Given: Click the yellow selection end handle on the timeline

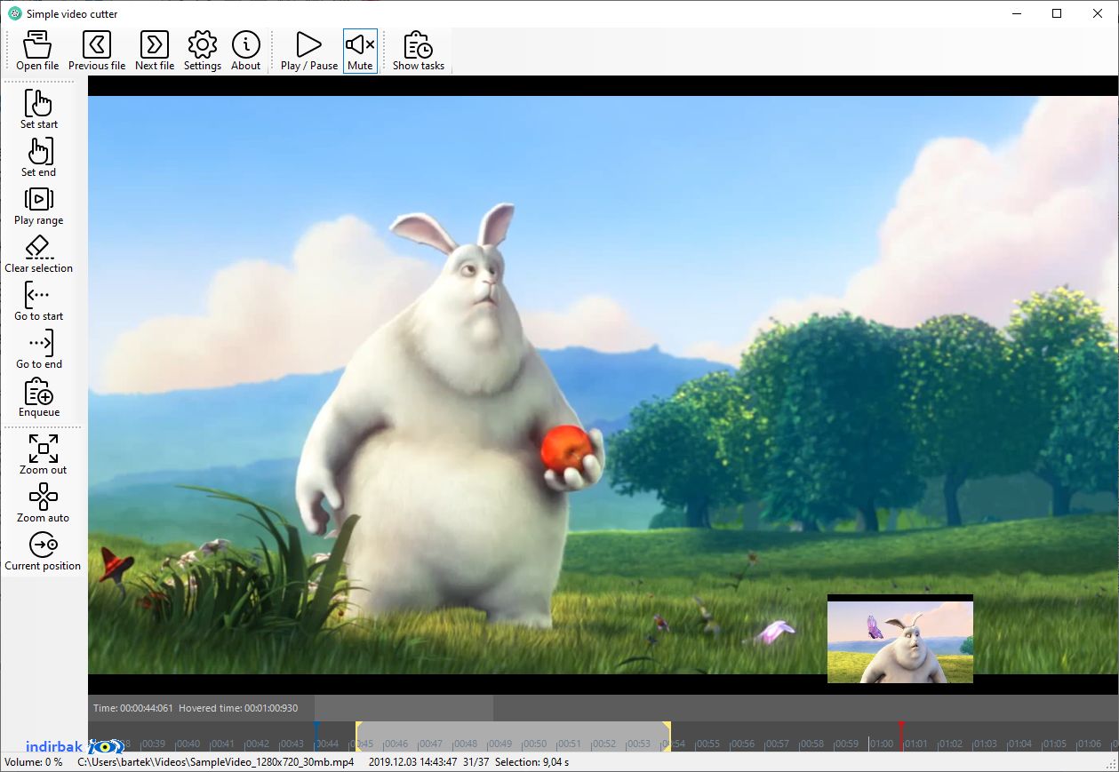Looking at the screenshot, I should [667, 736].
